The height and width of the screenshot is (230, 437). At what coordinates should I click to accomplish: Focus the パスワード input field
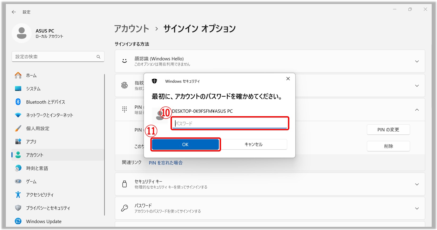click(230, 123)
